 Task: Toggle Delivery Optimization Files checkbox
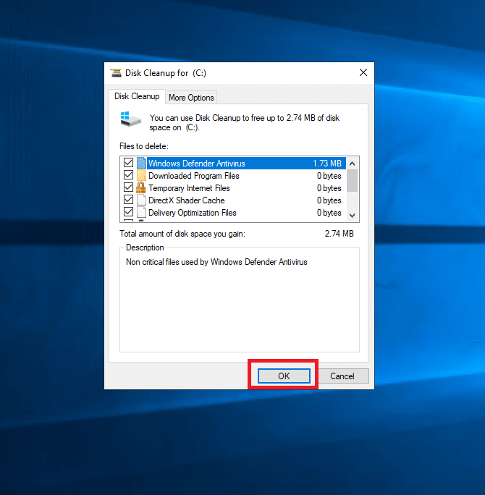pyautogui.click(x=128, y=212)
